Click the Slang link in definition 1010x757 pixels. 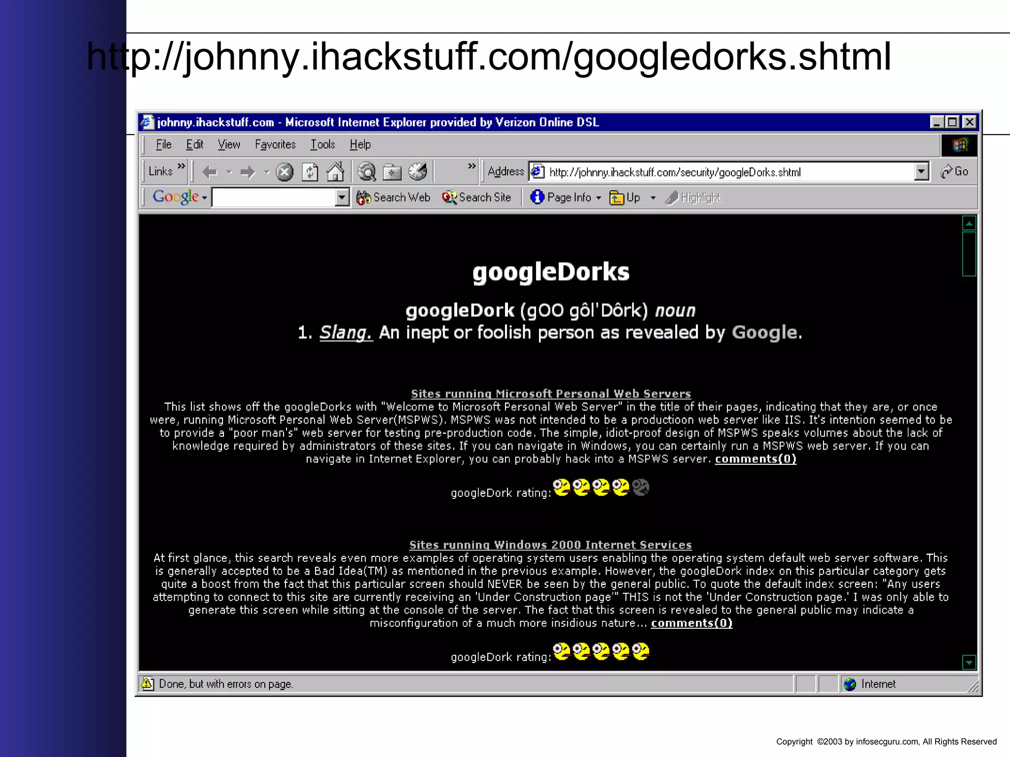[x=346, y=333]
